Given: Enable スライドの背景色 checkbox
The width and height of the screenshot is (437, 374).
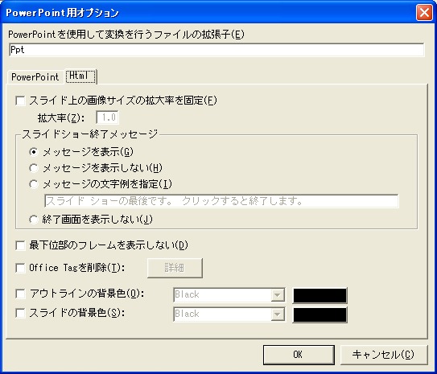Looking at the screenshot, I should (20, 314).
